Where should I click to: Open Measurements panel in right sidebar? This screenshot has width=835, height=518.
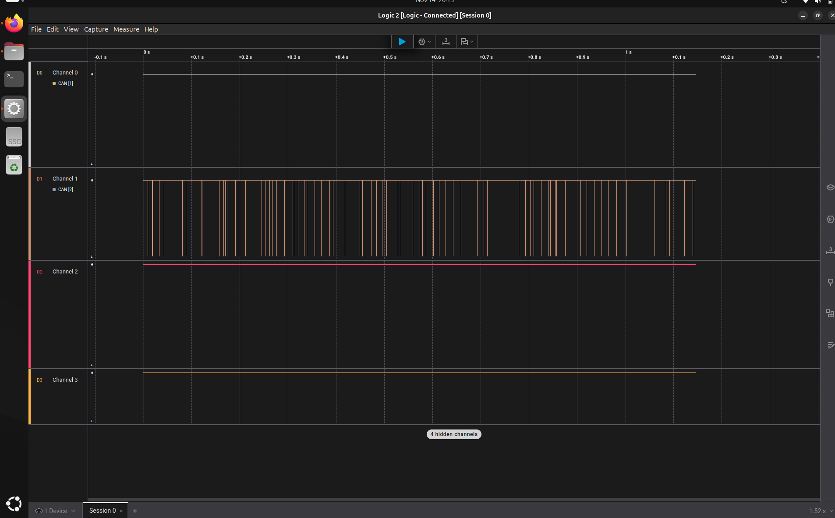(830, 251)
